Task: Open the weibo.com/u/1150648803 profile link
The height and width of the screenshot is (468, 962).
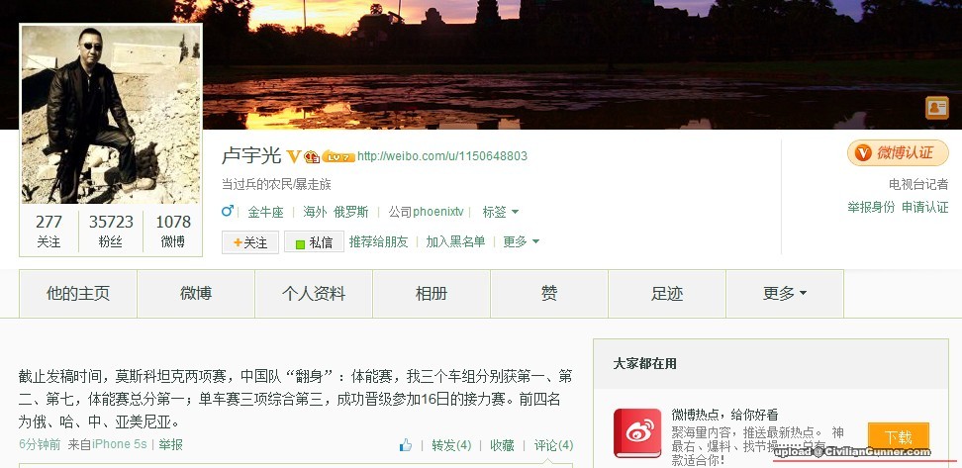Action: [441, 155]
